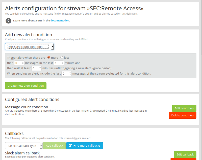Click the lightbulb icon near documentation note
This screenshot has height=160, width=202.
click(x=8, y=21)
